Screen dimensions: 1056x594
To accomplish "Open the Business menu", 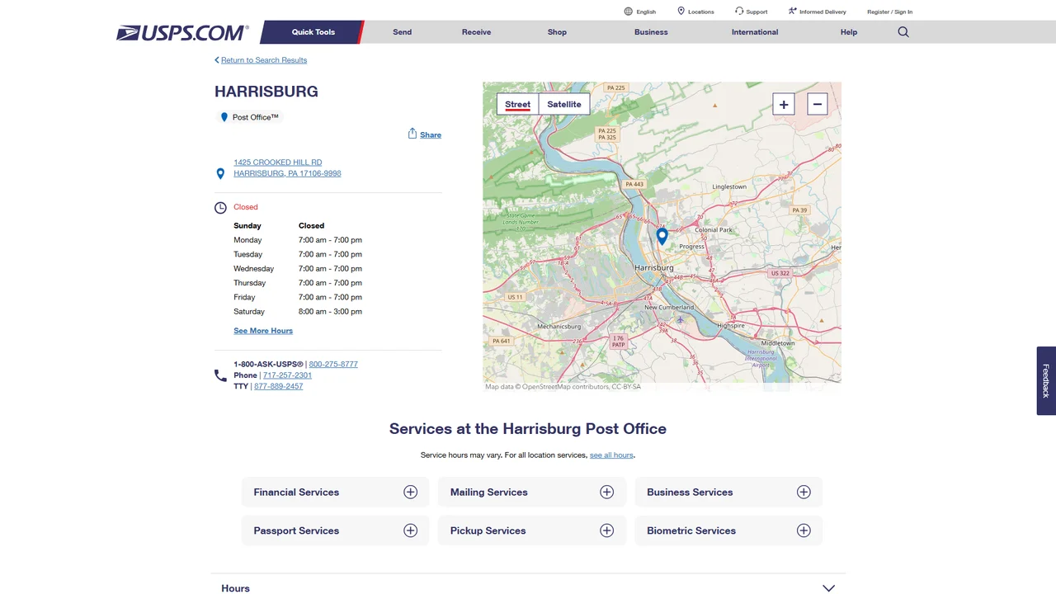I will click(x=651, y=32).
